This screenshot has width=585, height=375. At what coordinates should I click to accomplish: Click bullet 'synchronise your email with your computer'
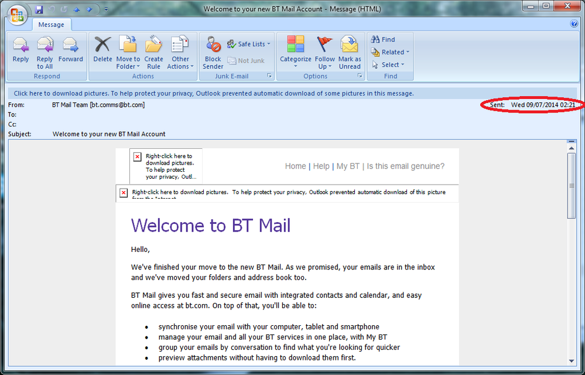coord(269,327)
